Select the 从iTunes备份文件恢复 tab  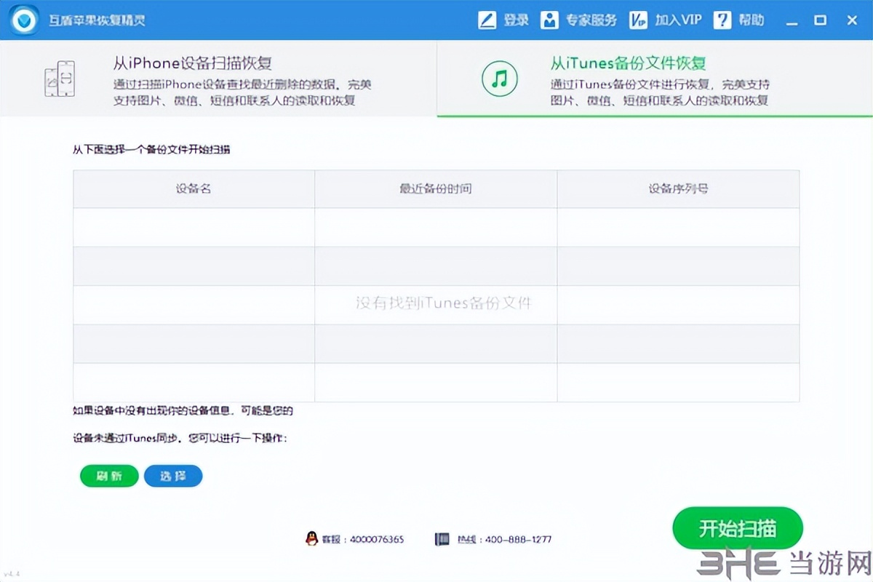click(655, 79)
